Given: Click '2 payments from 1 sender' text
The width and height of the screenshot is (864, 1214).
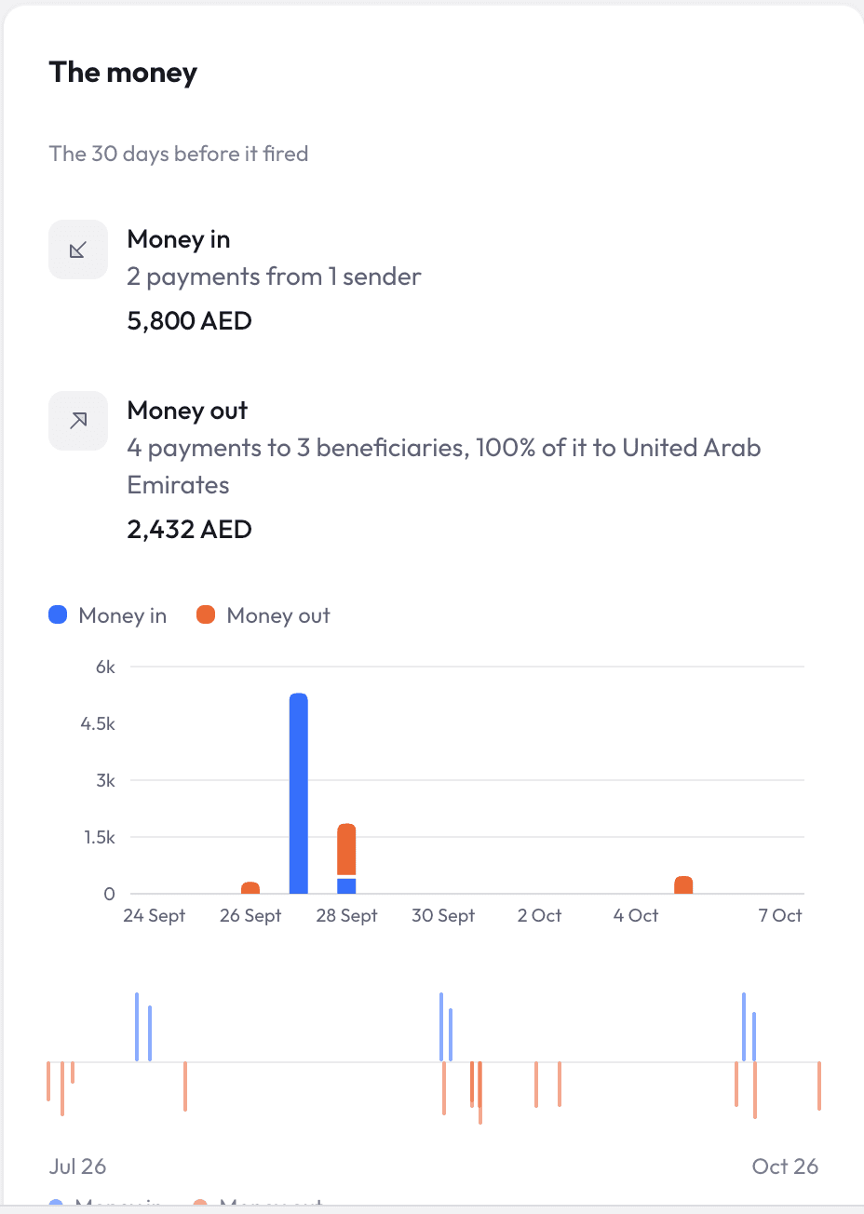Looking at the screenshot, I should click(x=274, y=277).
